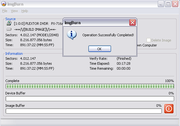
Task: Select the '-==/\/[BUILD IMAGE]\/\==-' text
Action: 35,29
